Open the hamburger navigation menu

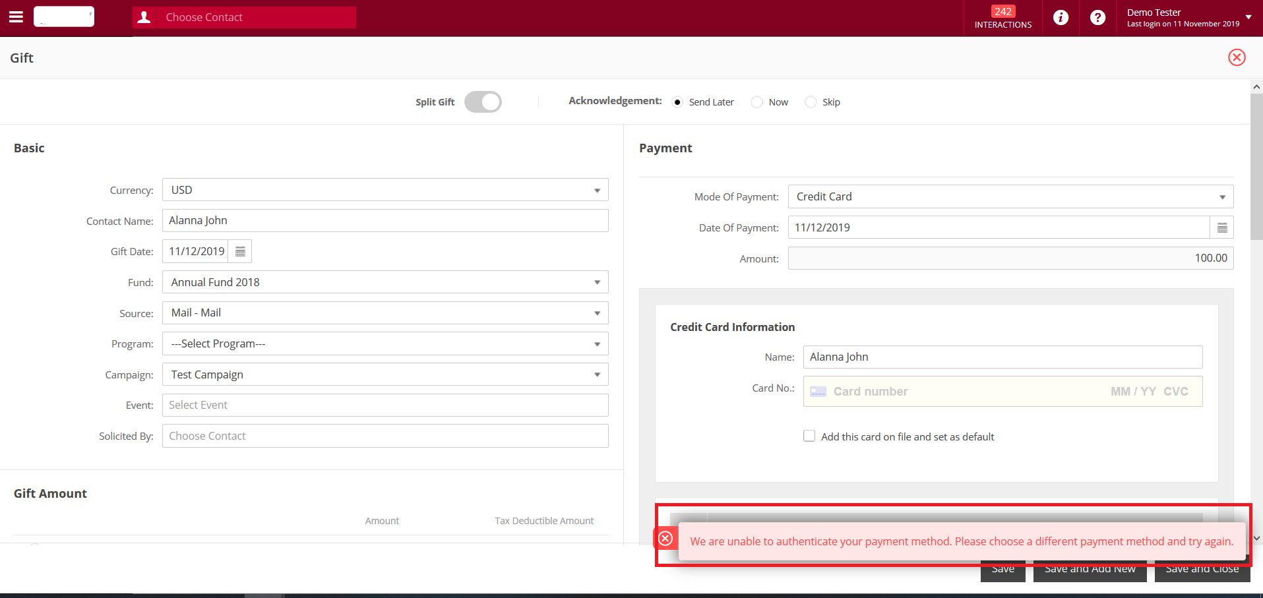pyautogui.click(x=16, y=17)
